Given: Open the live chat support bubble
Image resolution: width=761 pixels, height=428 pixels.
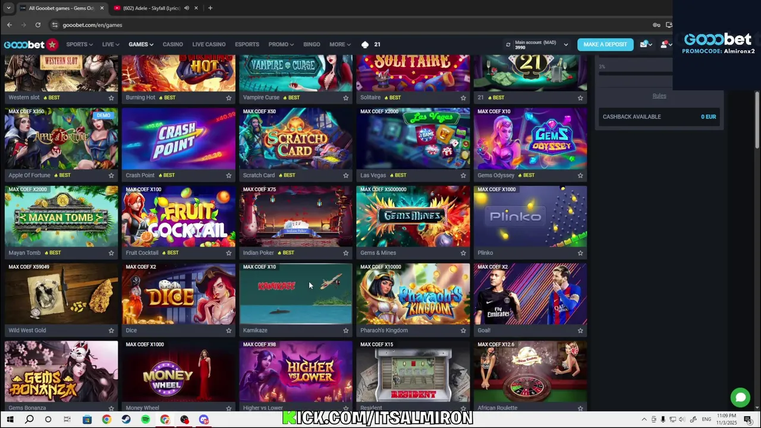Looking at the screenshot, I should (740, 397).
